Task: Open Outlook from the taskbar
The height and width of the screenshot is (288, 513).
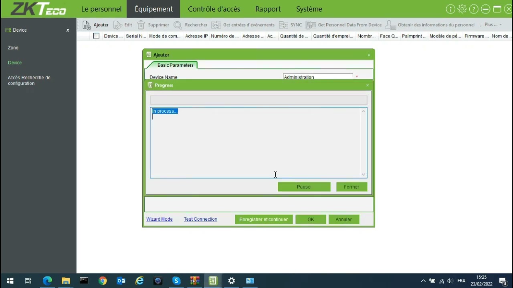Action: point(121,281)
